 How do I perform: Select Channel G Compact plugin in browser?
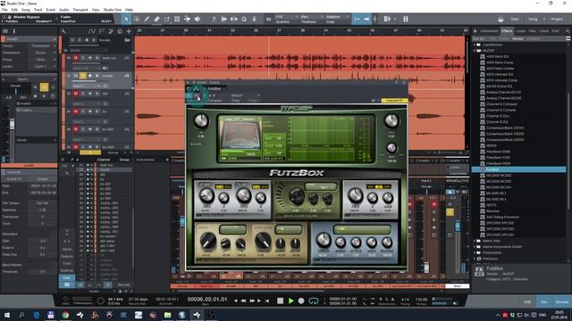(501, 104)
